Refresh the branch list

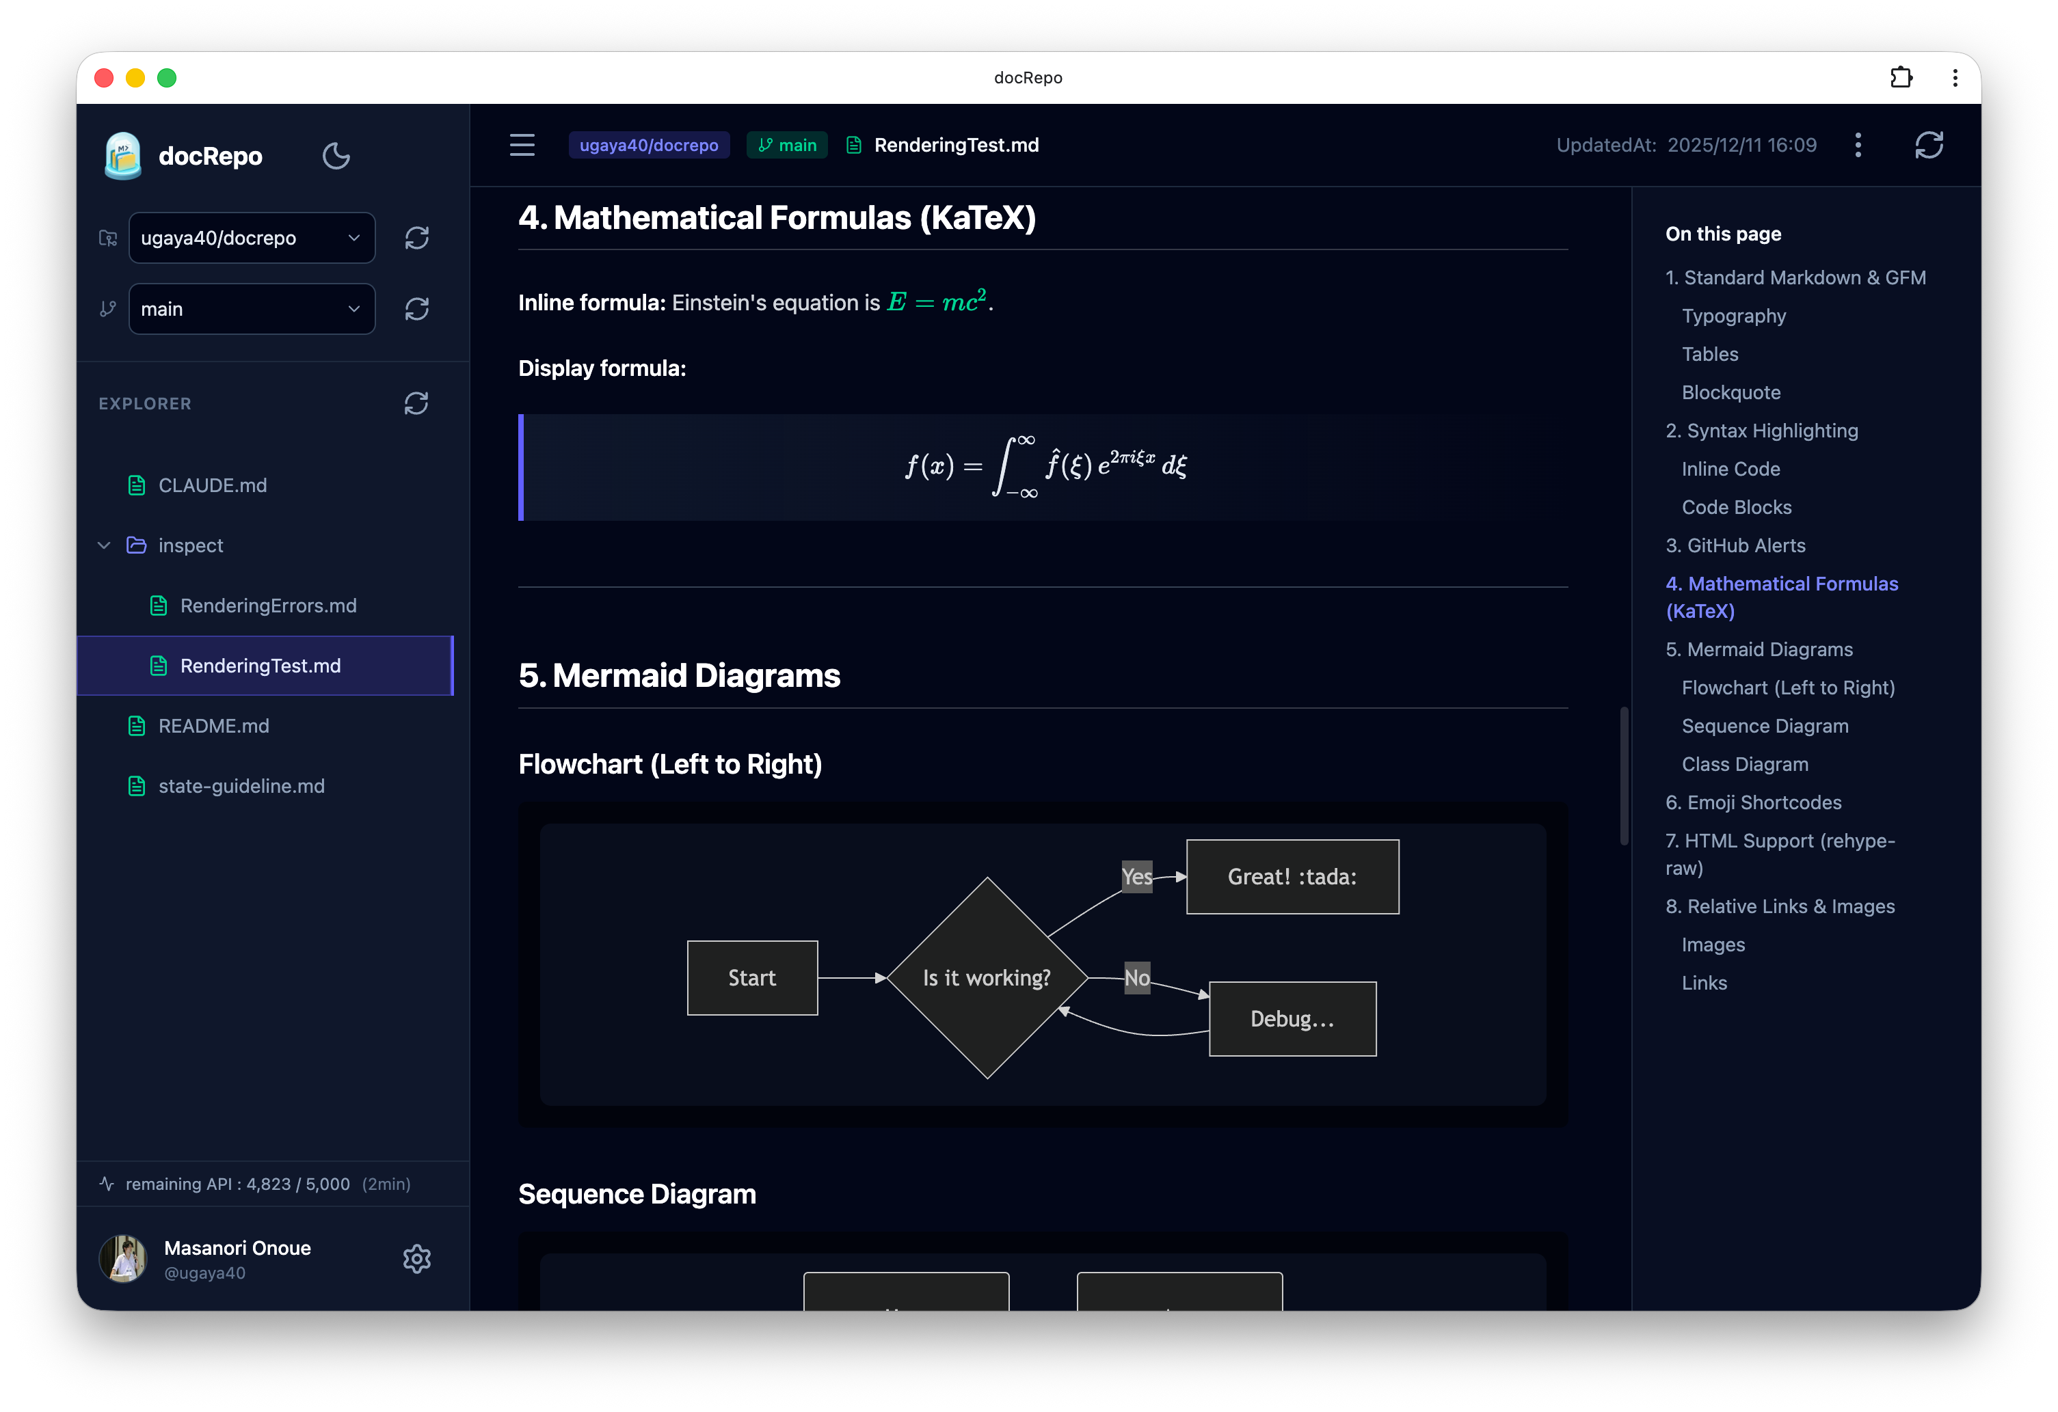[x=416, y=309]
